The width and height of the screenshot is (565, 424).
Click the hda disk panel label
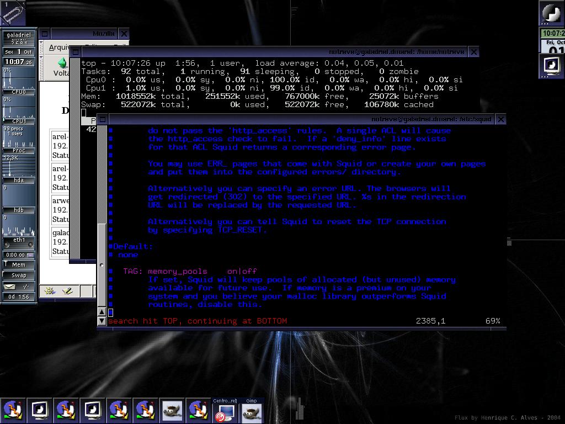pyautogui.click(x=19, y=181)
